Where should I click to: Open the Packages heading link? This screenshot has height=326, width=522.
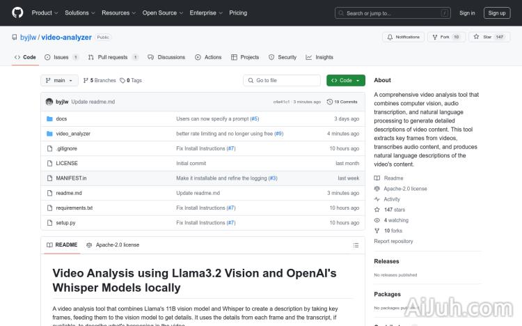point(387,295)
